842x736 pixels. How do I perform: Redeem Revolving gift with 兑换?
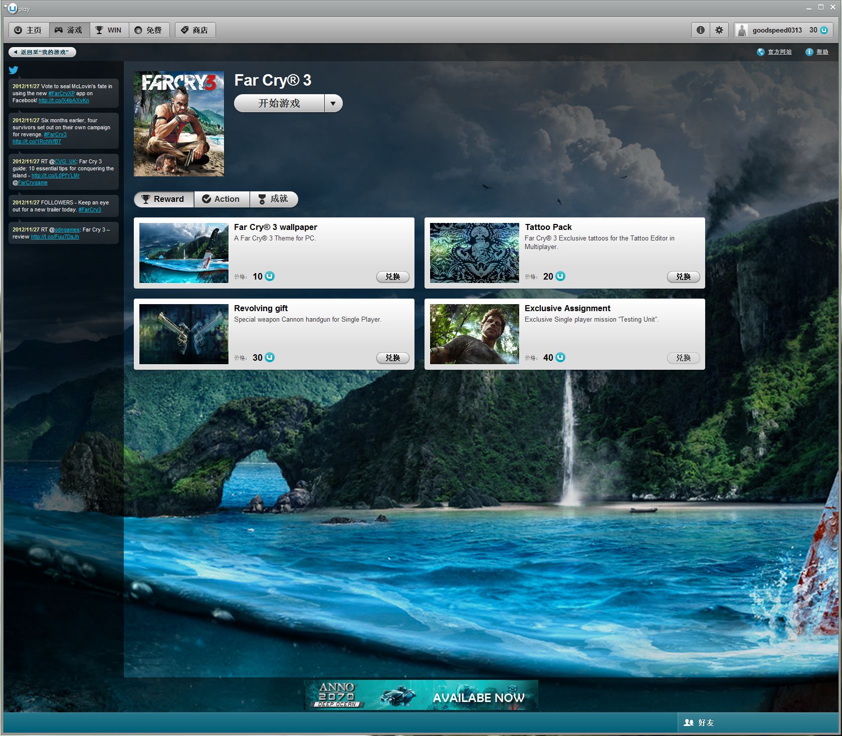[393, 358]
